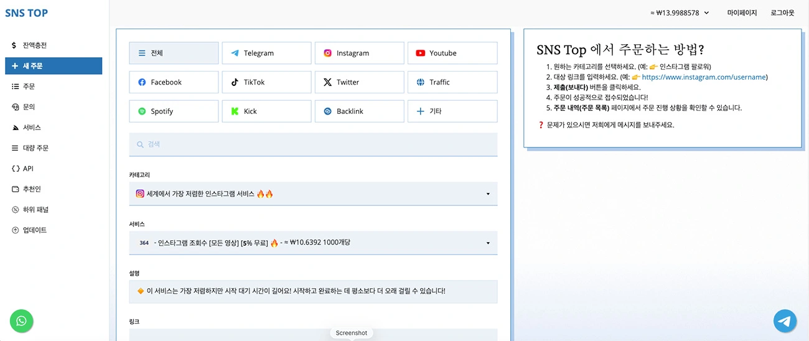Open the blue Telegram chat button
This screenshot has height=341, width=809.
tap(785, 321)
